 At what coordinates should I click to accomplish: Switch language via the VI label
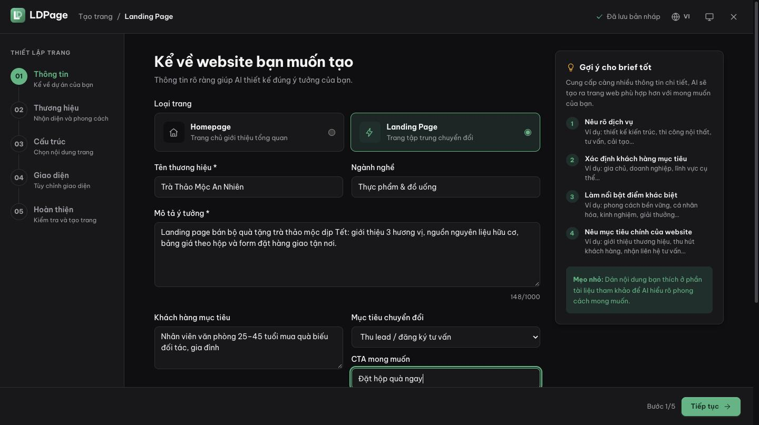point(687,17)
